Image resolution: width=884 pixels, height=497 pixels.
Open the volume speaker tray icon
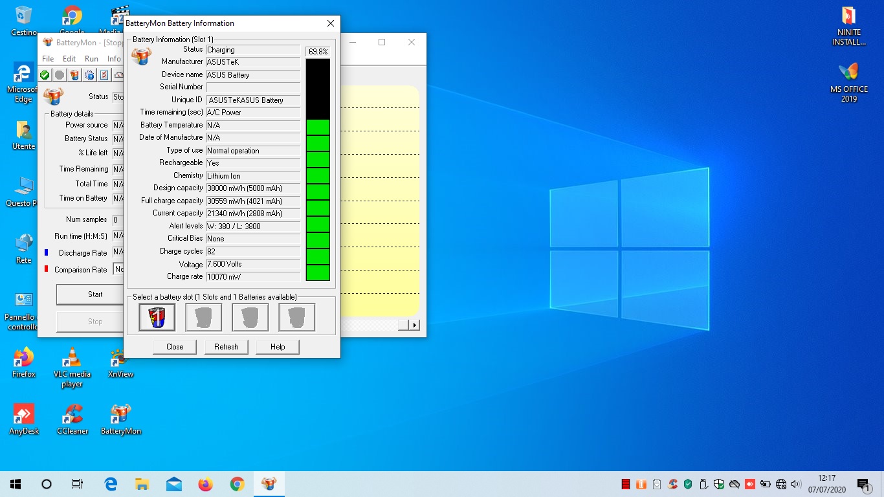[796, 484]
